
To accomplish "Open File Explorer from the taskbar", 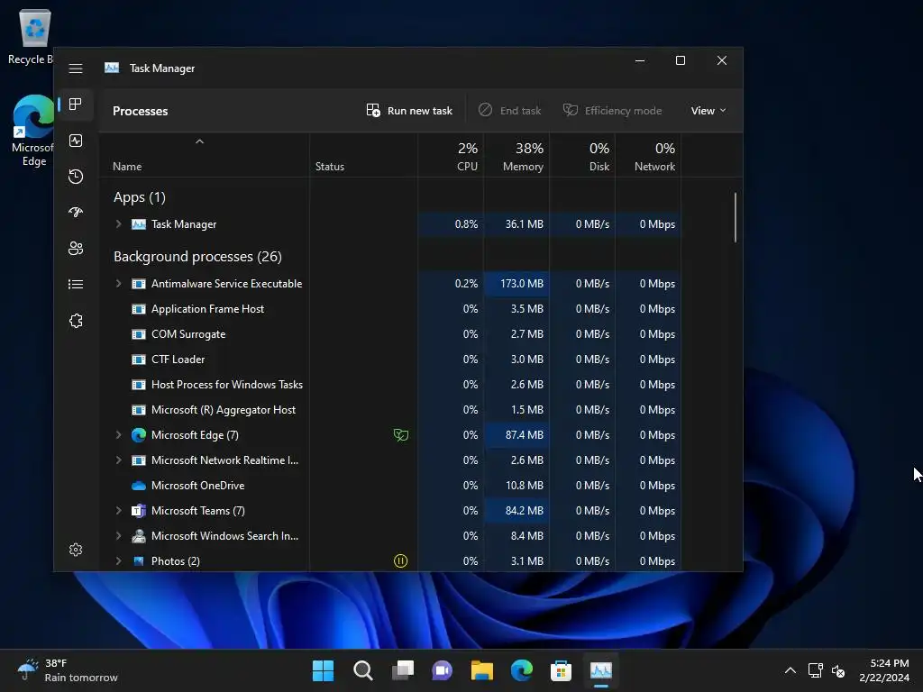I will click(481, 670).
